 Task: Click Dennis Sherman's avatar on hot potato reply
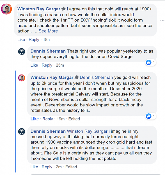(x=22, y=132)
